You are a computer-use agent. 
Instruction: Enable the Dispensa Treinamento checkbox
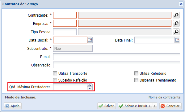point(136,80)
